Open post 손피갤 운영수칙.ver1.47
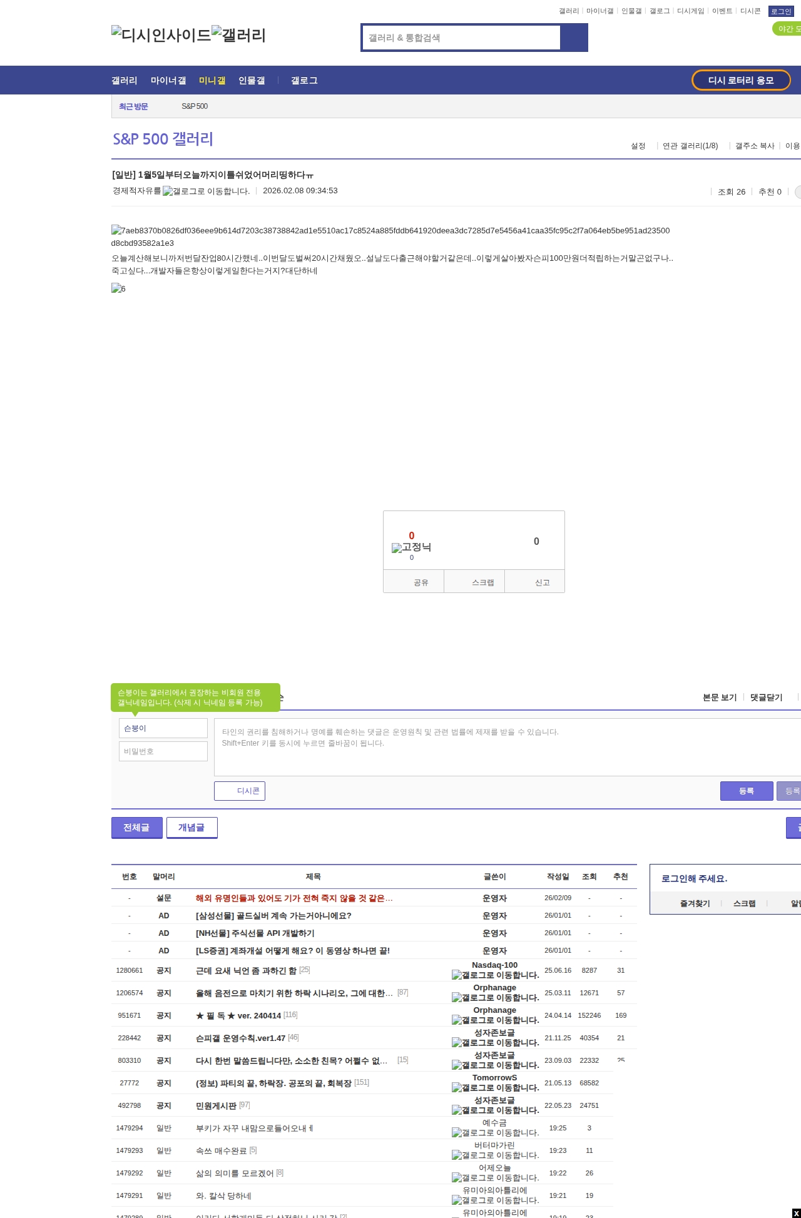Viewport: 801px width, 1218px height. [240, 1038]
